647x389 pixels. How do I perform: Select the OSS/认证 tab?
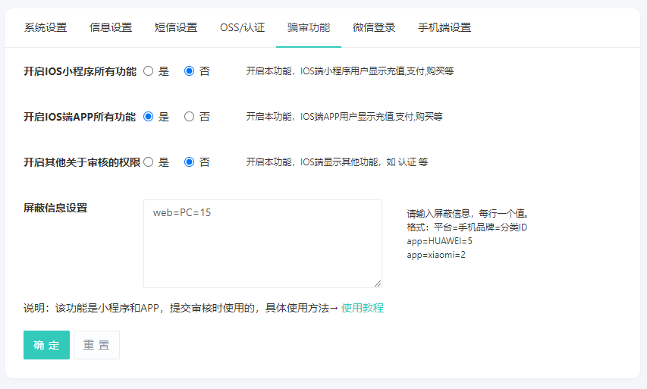(x=242, y=27)
